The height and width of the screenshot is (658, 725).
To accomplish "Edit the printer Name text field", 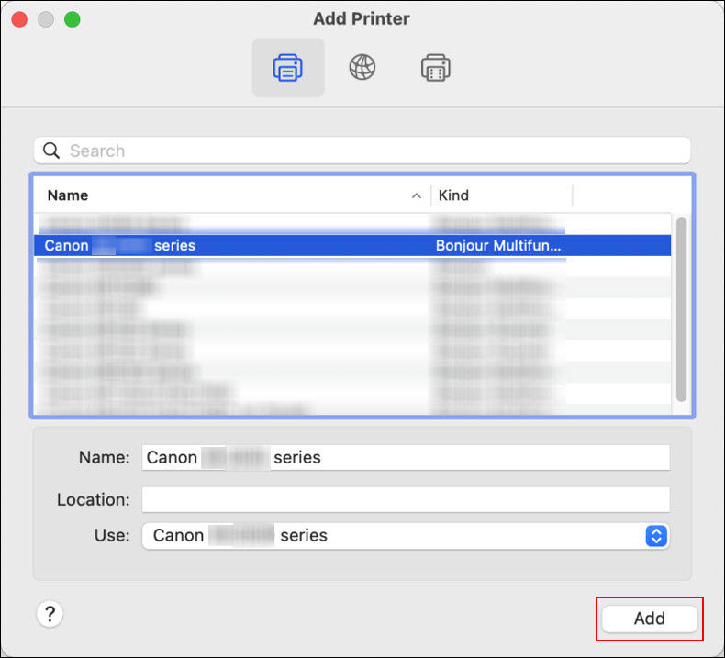I will [x=406, y=457].
